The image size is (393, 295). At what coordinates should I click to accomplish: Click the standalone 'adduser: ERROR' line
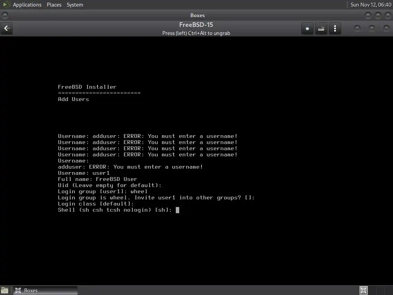(130, 167)
